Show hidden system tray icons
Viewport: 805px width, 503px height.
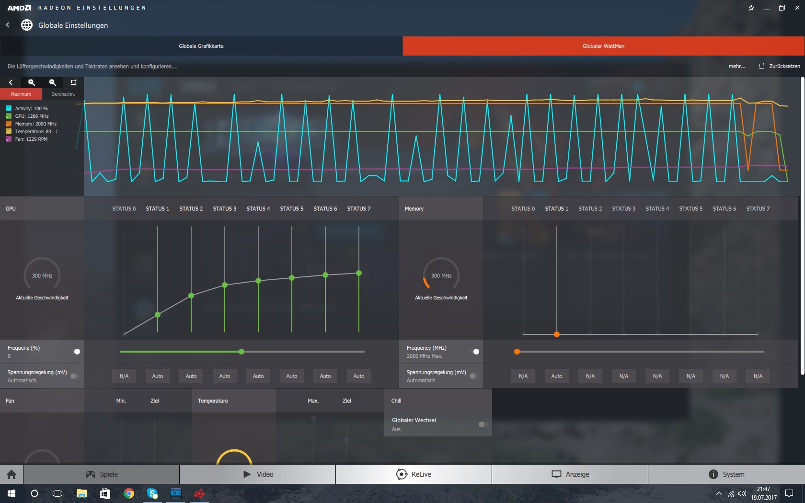719,493
